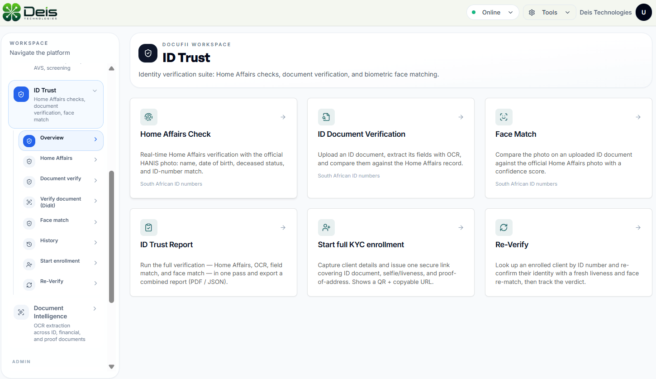
Task: Click the arrow on ID Document Verification card
Action: 461,117
